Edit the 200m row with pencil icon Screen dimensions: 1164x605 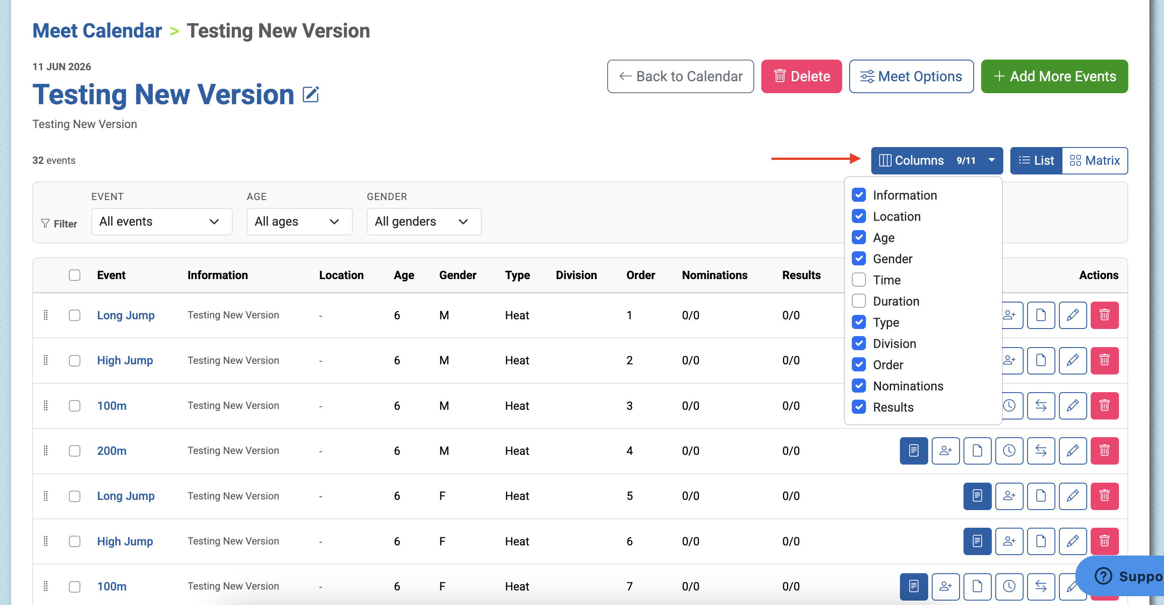pyautogui.click(x=1073, y=450)
